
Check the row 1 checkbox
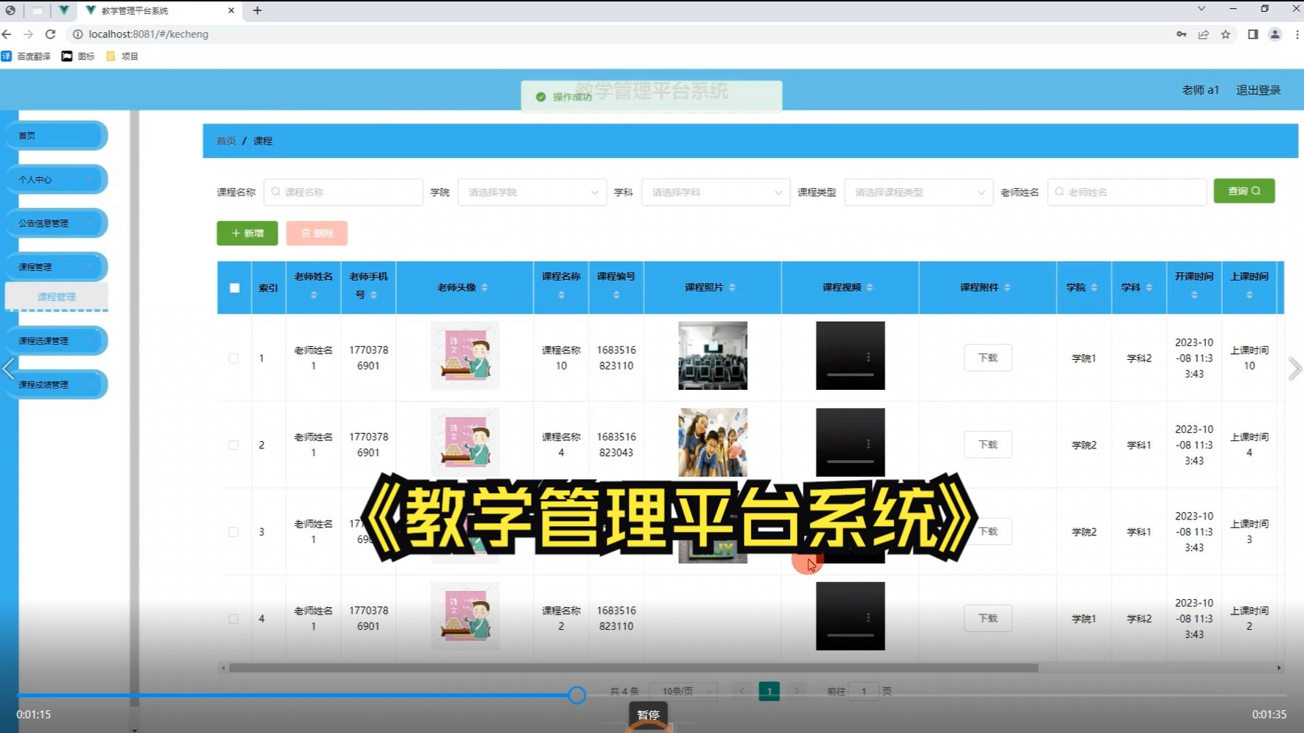[234, 358]
